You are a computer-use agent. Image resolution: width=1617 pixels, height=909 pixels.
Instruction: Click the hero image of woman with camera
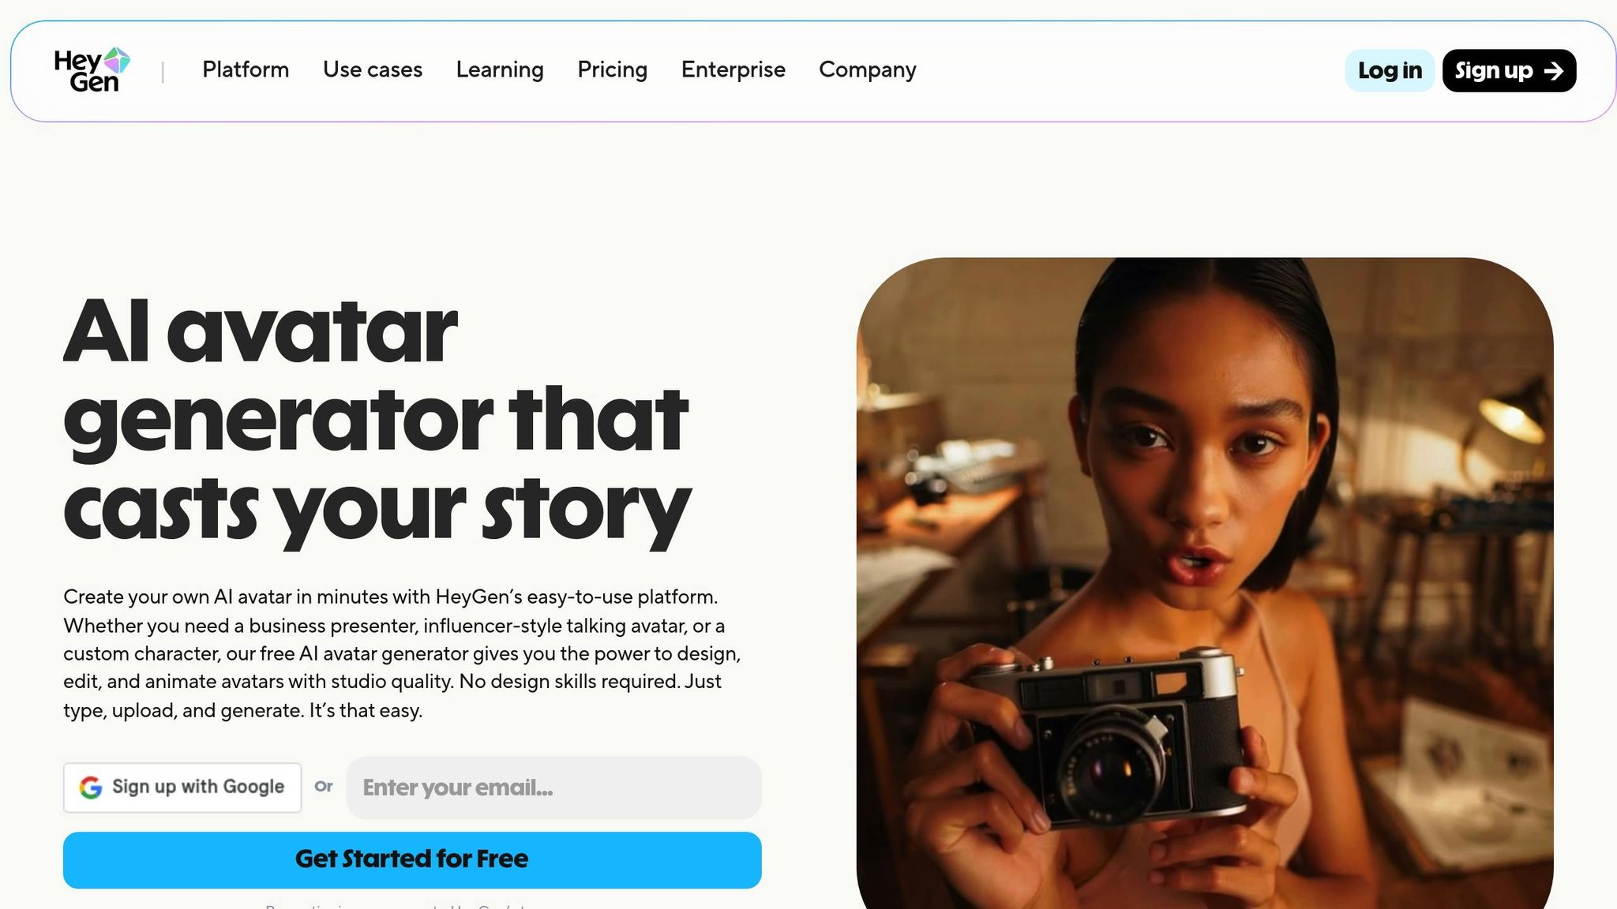pyautogui.click(x=1204, y=583)
